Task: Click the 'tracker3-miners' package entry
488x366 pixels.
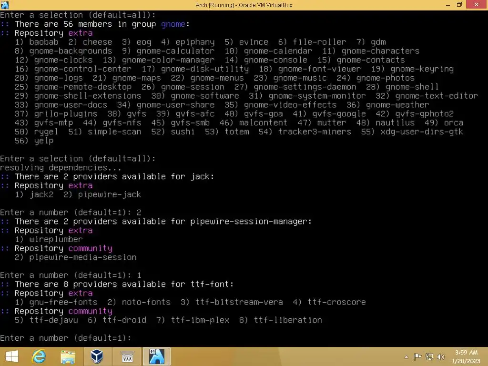Action: (x=315, y=132)
